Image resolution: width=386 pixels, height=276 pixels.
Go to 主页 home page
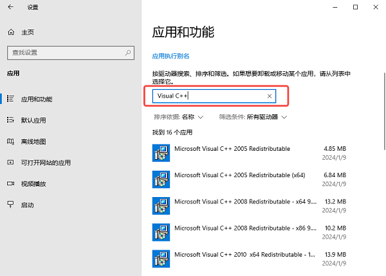[27, 32]
